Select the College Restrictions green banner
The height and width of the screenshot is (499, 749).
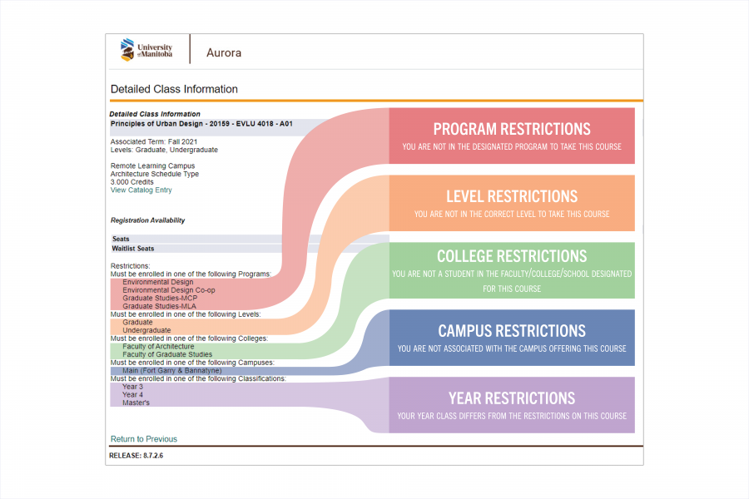click(x=511, y=270)
